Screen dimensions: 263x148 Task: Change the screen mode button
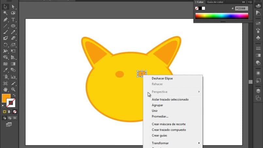coord(9,124)
